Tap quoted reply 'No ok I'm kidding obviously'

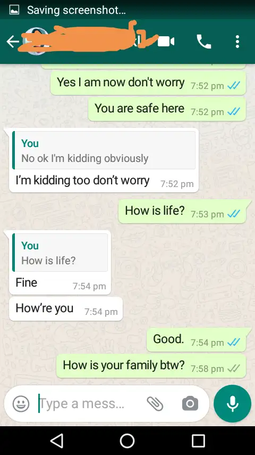(x=104, y=150)
